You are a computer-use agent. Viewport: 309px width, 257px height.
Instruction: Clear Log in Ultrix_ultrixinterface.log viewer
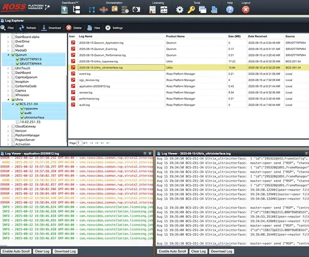pos(199,251)
